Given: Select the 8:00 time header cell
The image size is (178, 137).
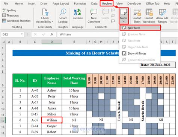Looking at the screenshot, I should [89, 81].
